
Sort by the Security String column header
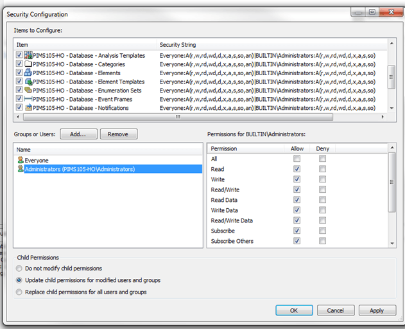click(272, 45)
